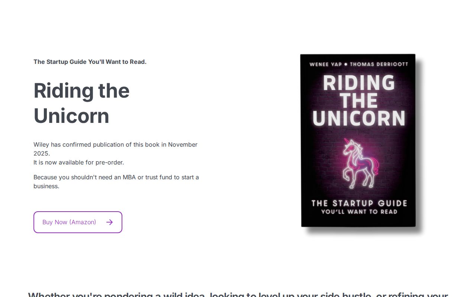Select the book cover thumbnail image
This screenshot has height=297, width=476.
pos(357,141)
